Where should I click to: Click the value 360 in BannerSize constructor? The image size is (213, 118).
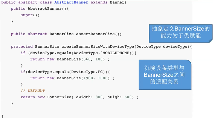(87, 59)
